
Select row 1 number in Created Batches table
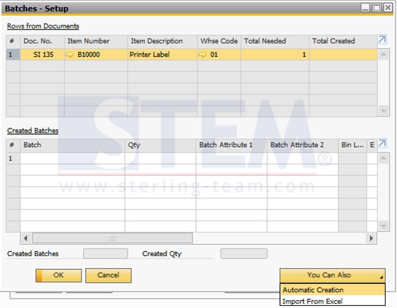click(x=13, y=158)
